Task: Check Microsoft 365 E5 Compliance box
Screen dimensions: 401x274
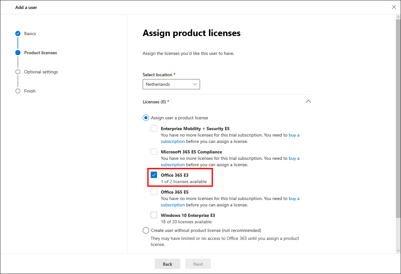Action: pos(154,152)
